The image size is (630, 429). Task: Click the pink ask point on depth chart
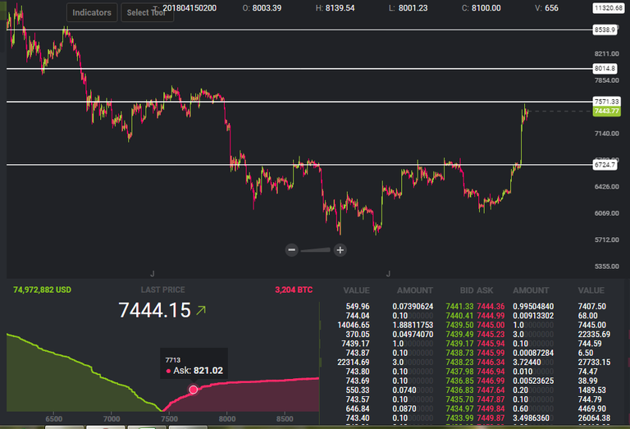point(194,390)
